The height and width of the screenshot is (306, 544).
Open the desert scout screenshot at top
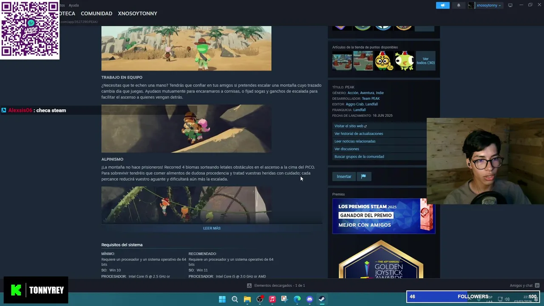pos(186,48)
